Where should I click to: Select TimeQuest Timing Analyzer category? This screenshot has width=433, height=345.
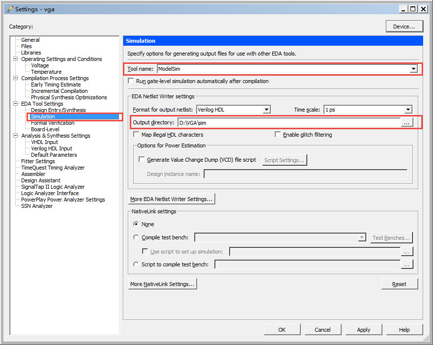53,168
